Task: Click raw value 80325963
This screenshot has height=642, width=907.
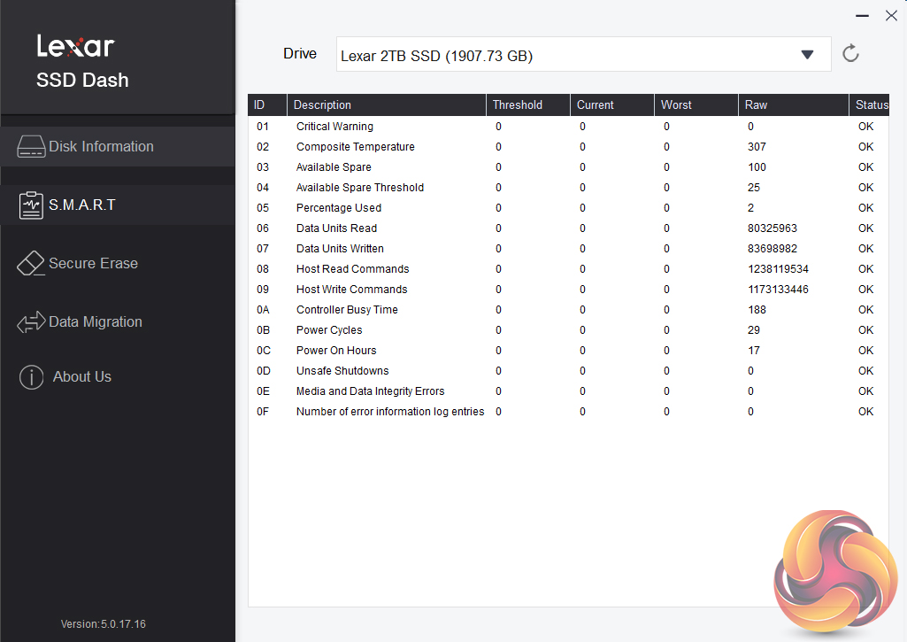Action: tap(772, 228)
